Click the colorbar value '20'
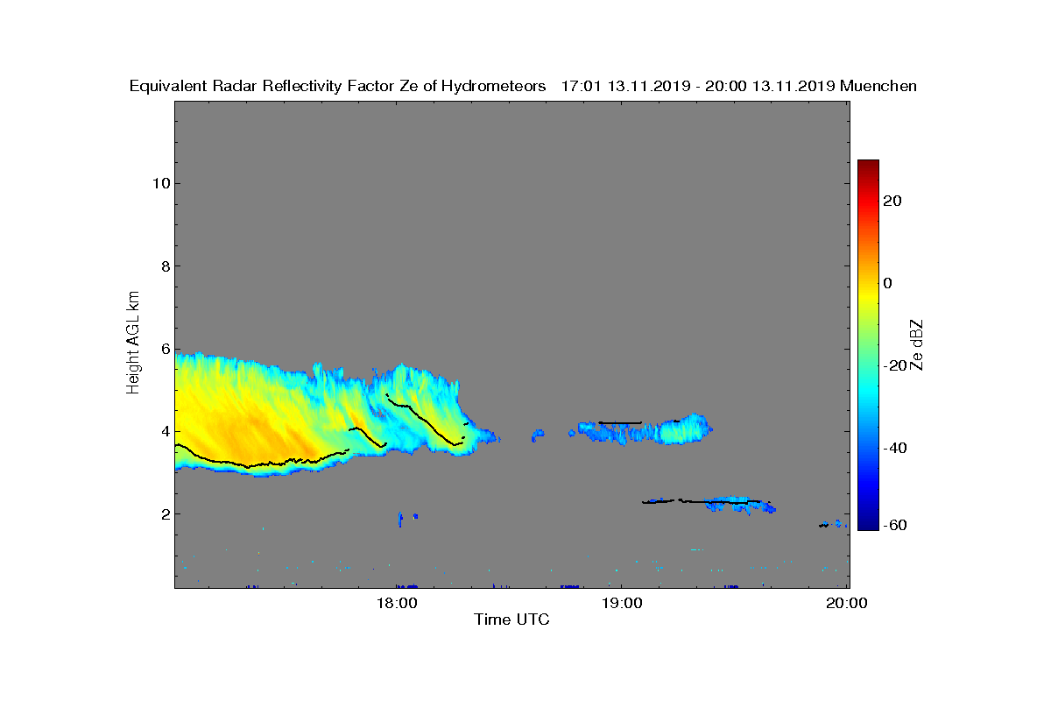This screenshot has width=1051, height=701. (x=893, y=201)
